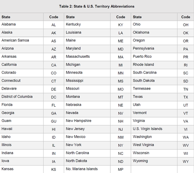Click the GU code for Guam

pyautogui.click(x=54, y=121)
